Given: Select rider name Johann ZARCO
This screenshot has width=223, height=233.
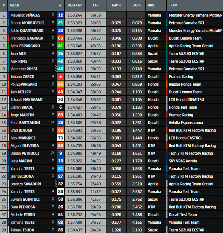Looking at the screenshot, I should pyautogui.click(x=22, y=77).
